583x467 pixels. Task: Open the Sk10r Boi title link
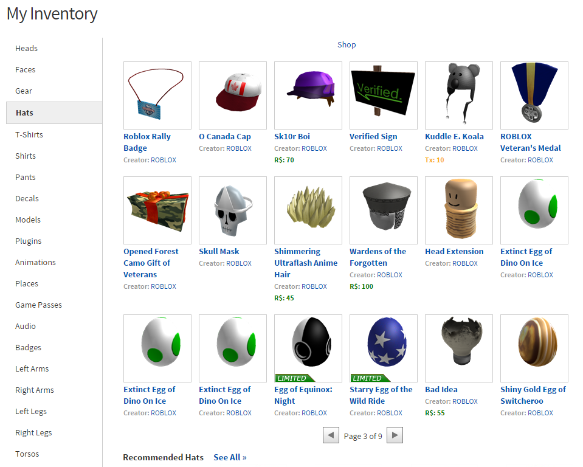pos(292,136)
